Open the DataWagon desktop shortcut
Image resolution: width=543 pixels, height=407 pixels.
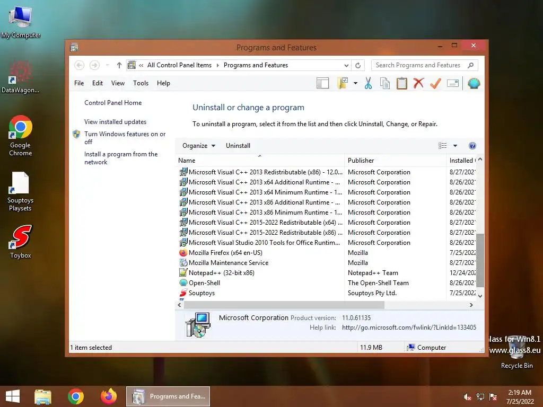[20, 77]
